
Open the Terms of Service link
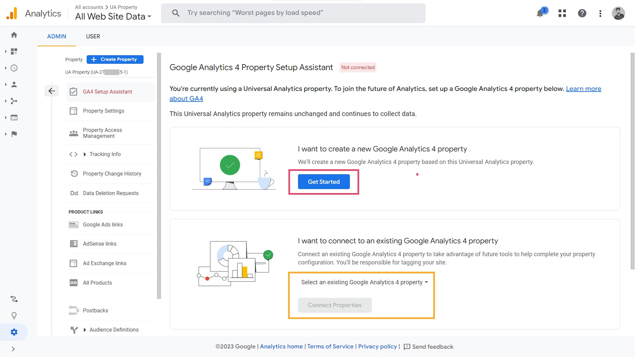click(x=330, y=346)
